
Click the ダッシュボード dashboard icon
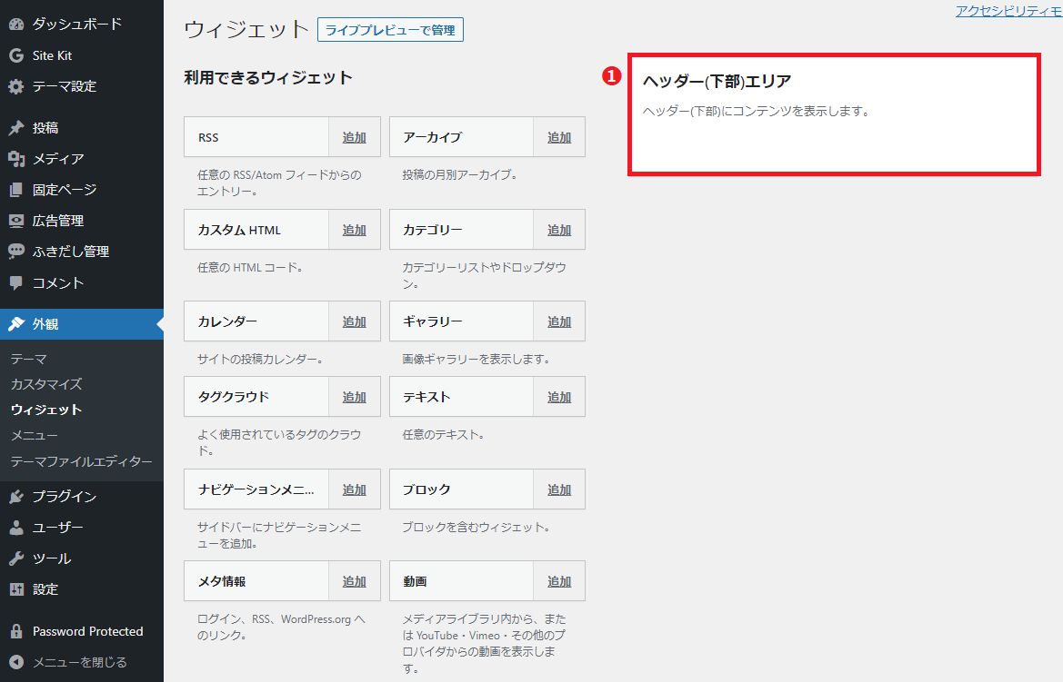coord(16,25)
